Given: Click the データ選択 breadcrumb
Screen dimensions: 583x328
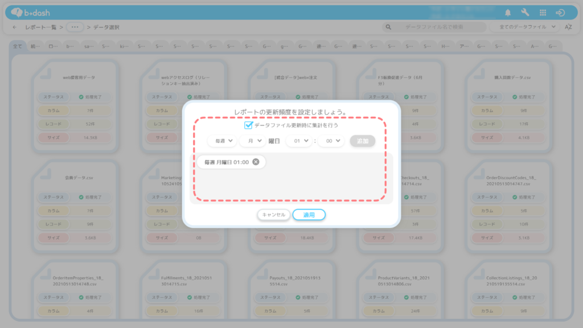Looking at the screenshot, I should click(106, 27).
